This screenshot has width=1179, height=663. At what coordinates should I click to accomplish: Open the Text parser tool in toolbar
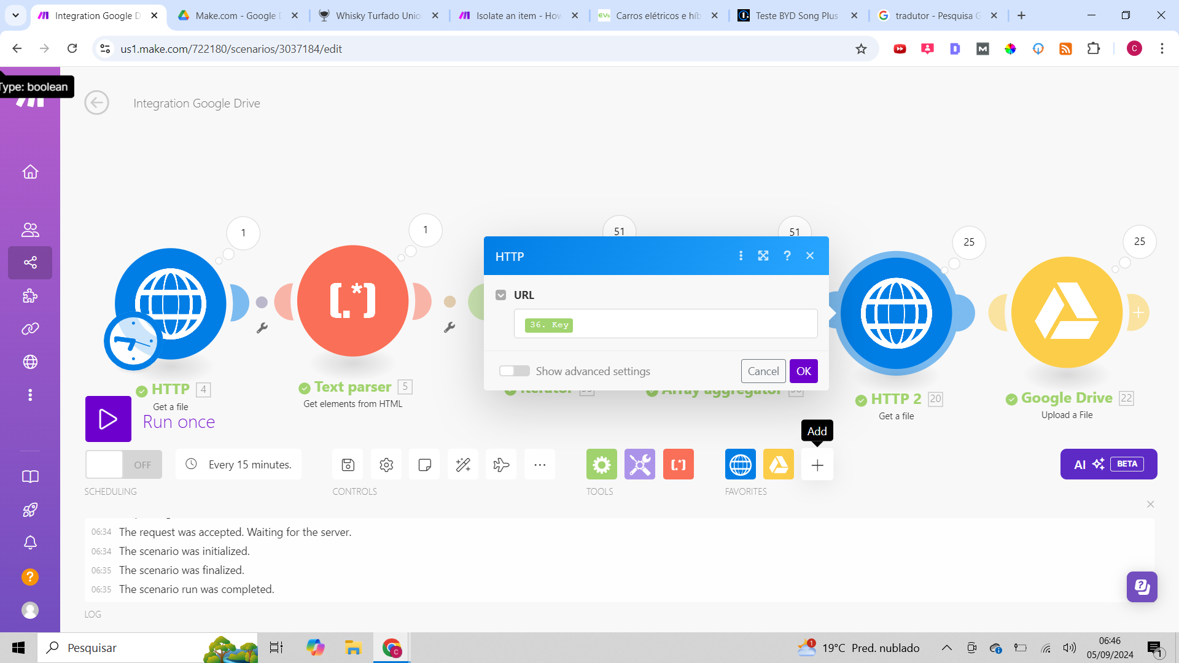(x=678, y=465)
